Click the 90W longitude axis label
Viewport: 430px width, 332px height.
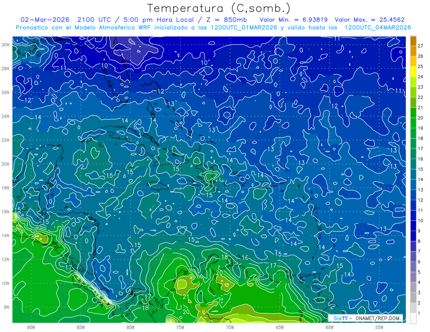(x=31, y=327)
